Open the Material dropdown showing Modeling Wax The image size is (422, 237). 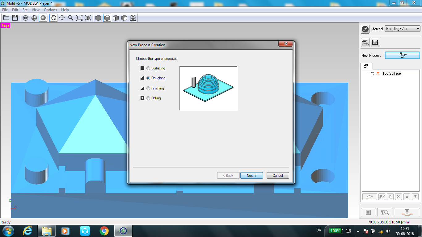point(403,29)
